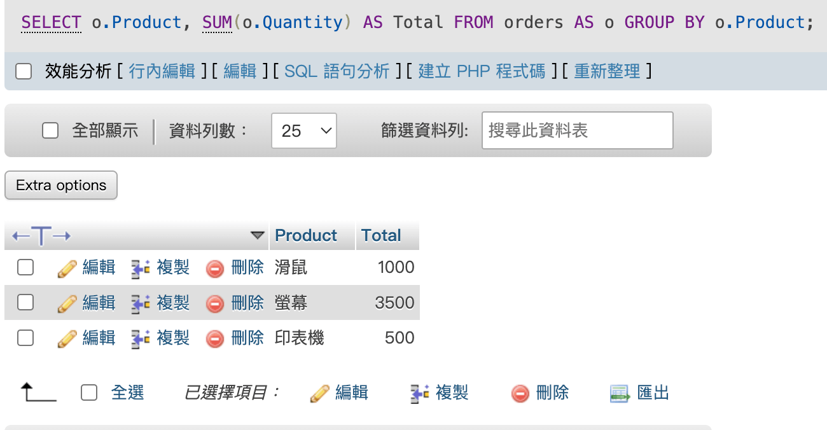Select the checkbox for the 螢幕 row
Viewport: 827px width, 430px height.
(x=25, y=302)
